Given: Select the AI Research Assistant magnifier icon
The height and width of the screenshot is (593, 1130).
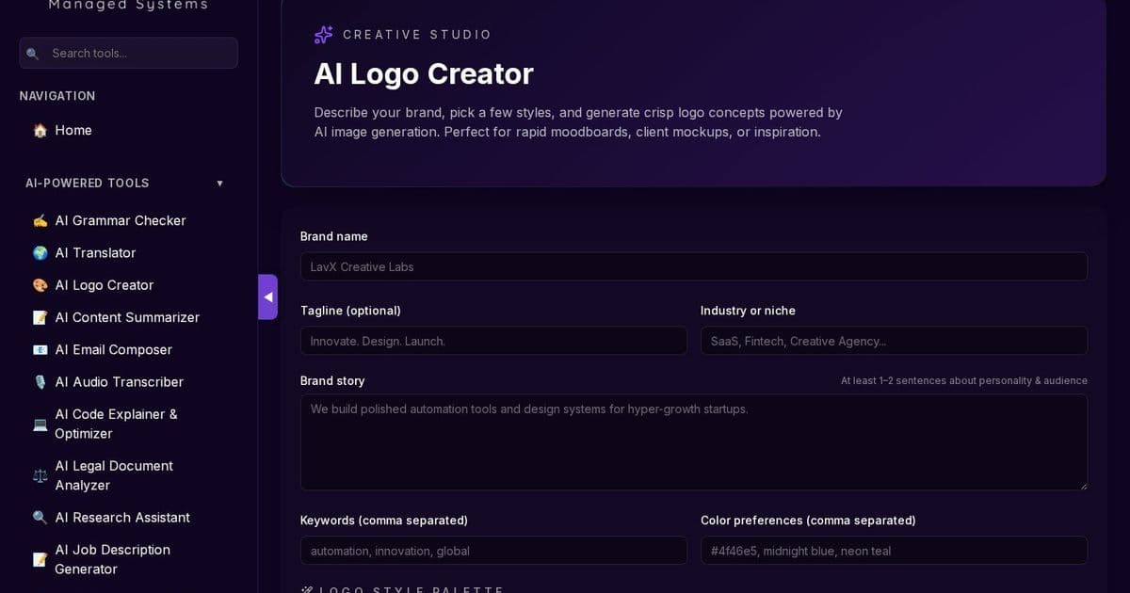Looking at the screenshot, I should coord(40,518).
